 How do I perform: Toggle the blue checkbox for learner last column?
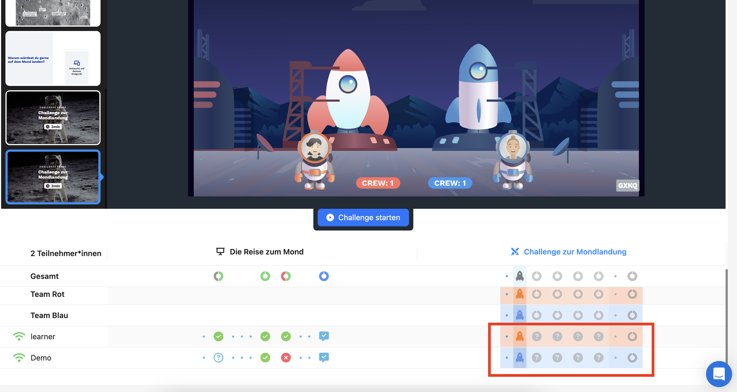pos(324,336)
